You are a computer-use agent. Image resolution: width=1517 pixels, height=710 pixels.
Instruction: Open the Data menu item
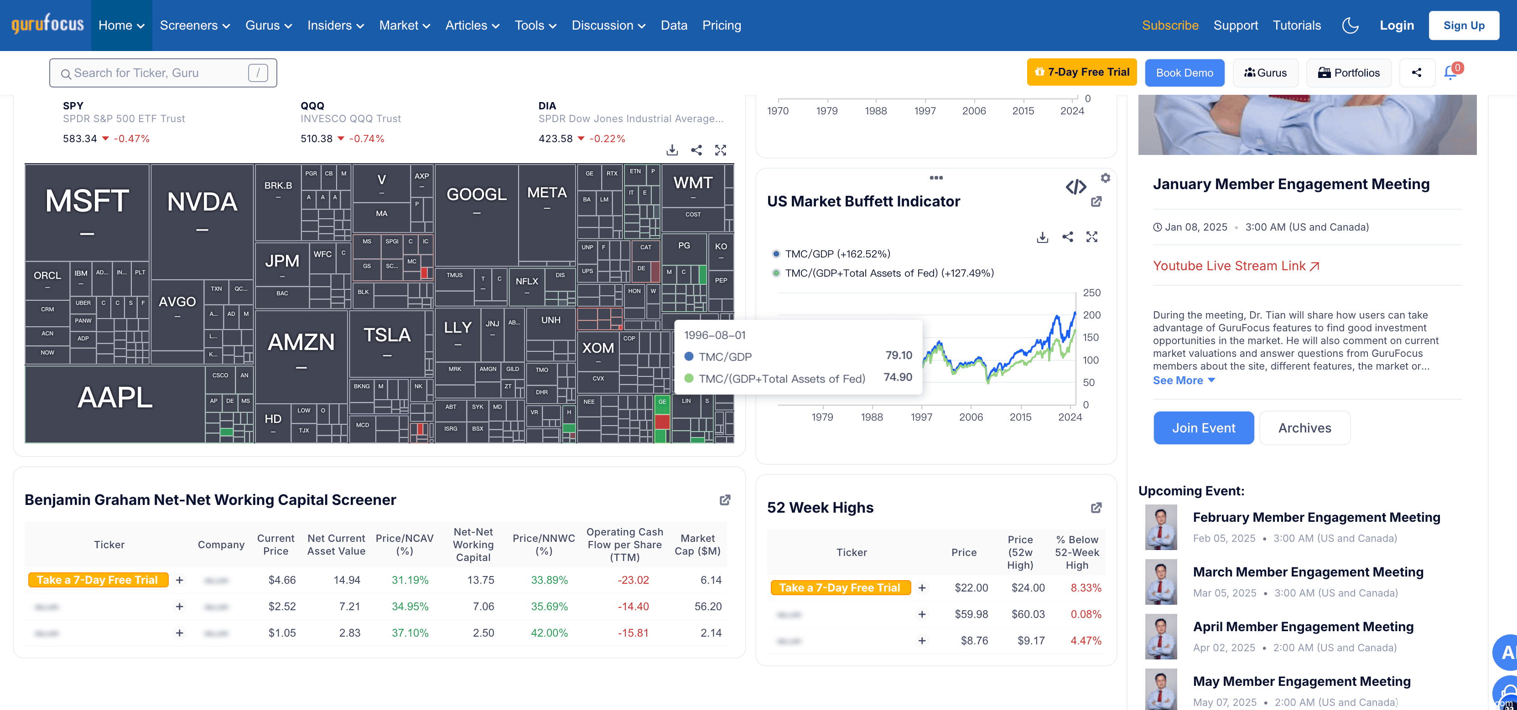pyautogui.click(x=674, y=26)
